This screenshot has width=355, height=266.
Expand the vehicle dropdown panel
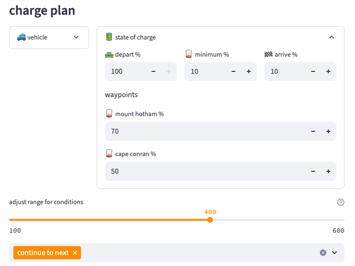49,38
